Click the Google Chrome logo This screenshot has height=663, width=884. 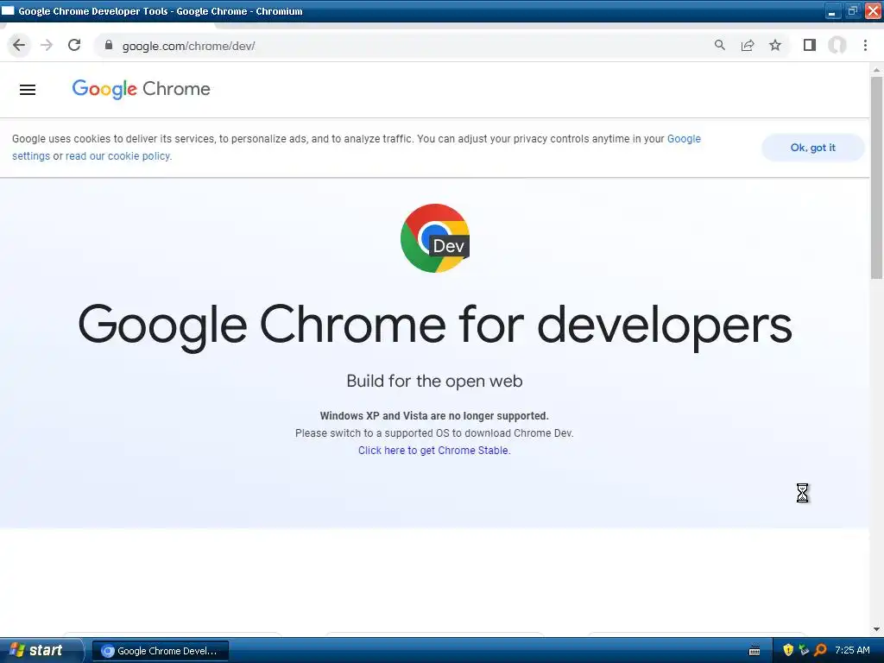point(141,89)
